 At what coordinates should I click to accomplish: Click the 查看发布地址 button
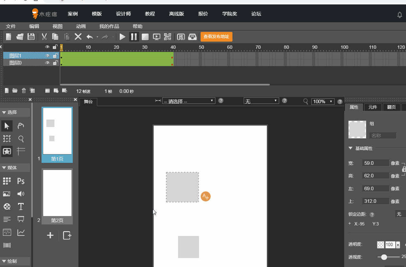216,37
